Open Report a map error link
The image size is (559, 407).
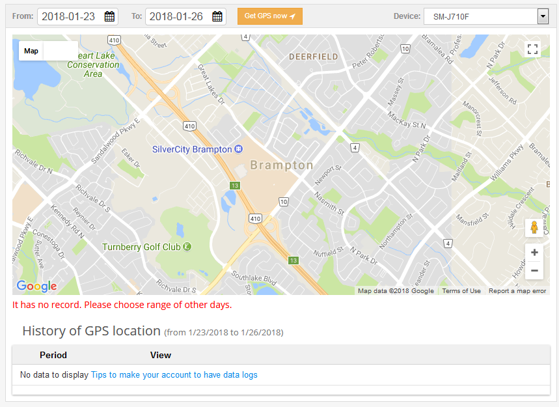(x=517, y=290)
